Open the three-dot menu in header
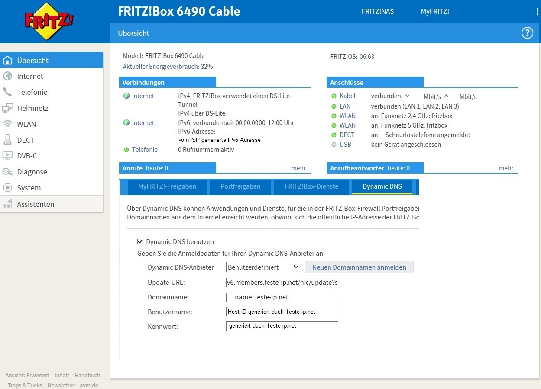Image resolution: width=541 pixels, height=389 pixels. pos(537,12)
